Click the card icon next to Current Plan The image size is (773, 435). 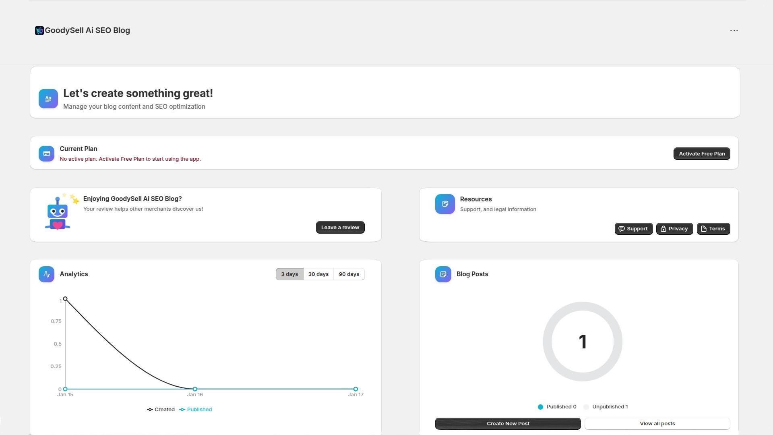[x=46, y=153]
